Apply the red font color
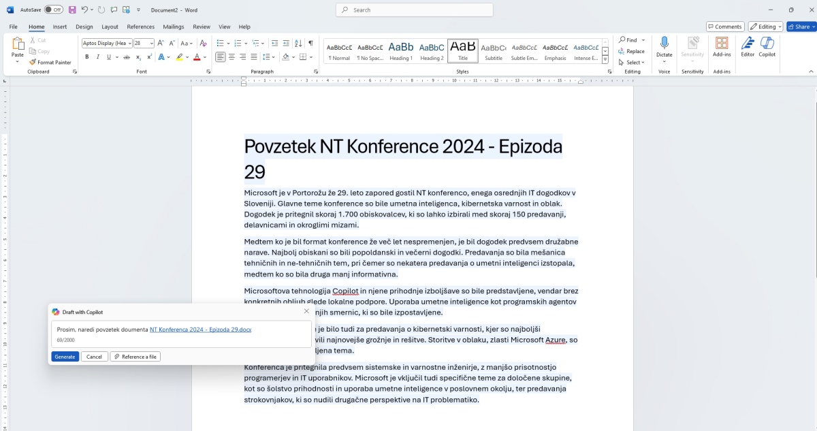The height and width of the screenshot is (431, 817). (x=196, y=57)
